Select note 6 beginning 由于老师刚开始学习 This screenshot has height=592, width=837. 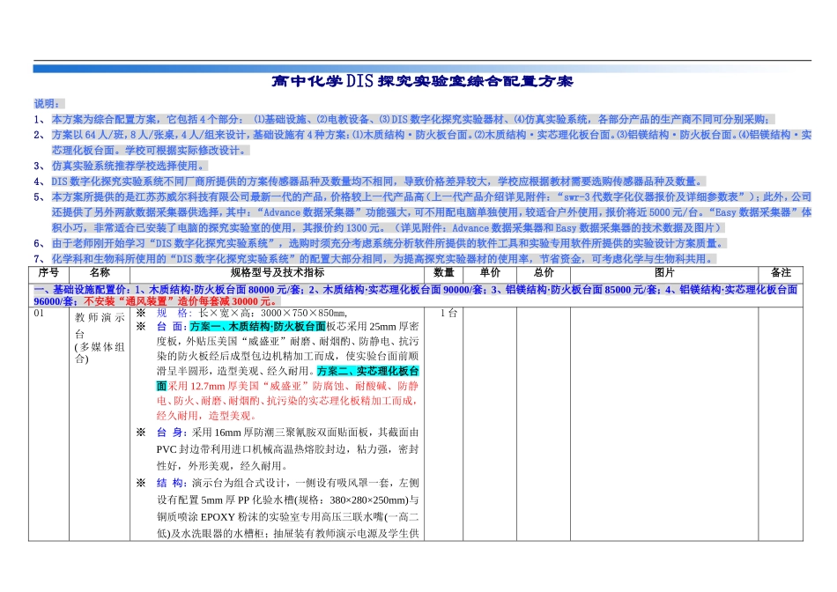[x=389, y=243]
